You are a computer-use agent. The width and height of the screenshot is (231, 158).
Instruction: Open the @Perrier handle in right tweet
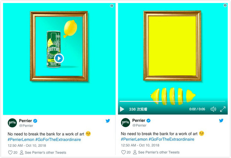(139, 125)
